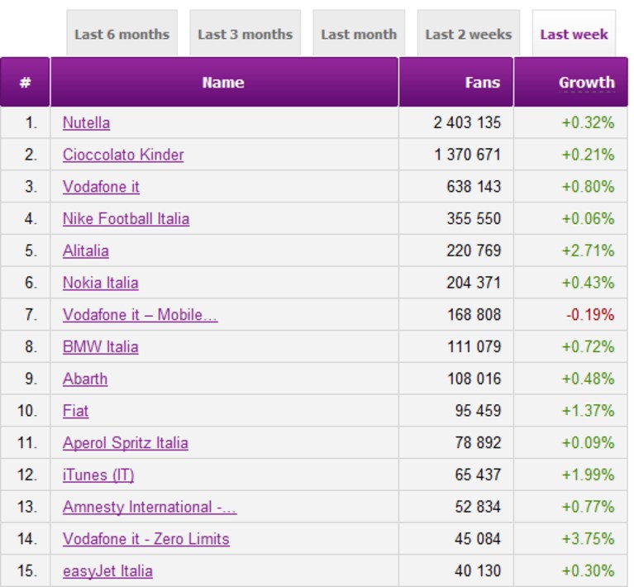This screenshot has height=587, width=634.
Task: Select the Last 2 weeks tab
Action: 468,33
